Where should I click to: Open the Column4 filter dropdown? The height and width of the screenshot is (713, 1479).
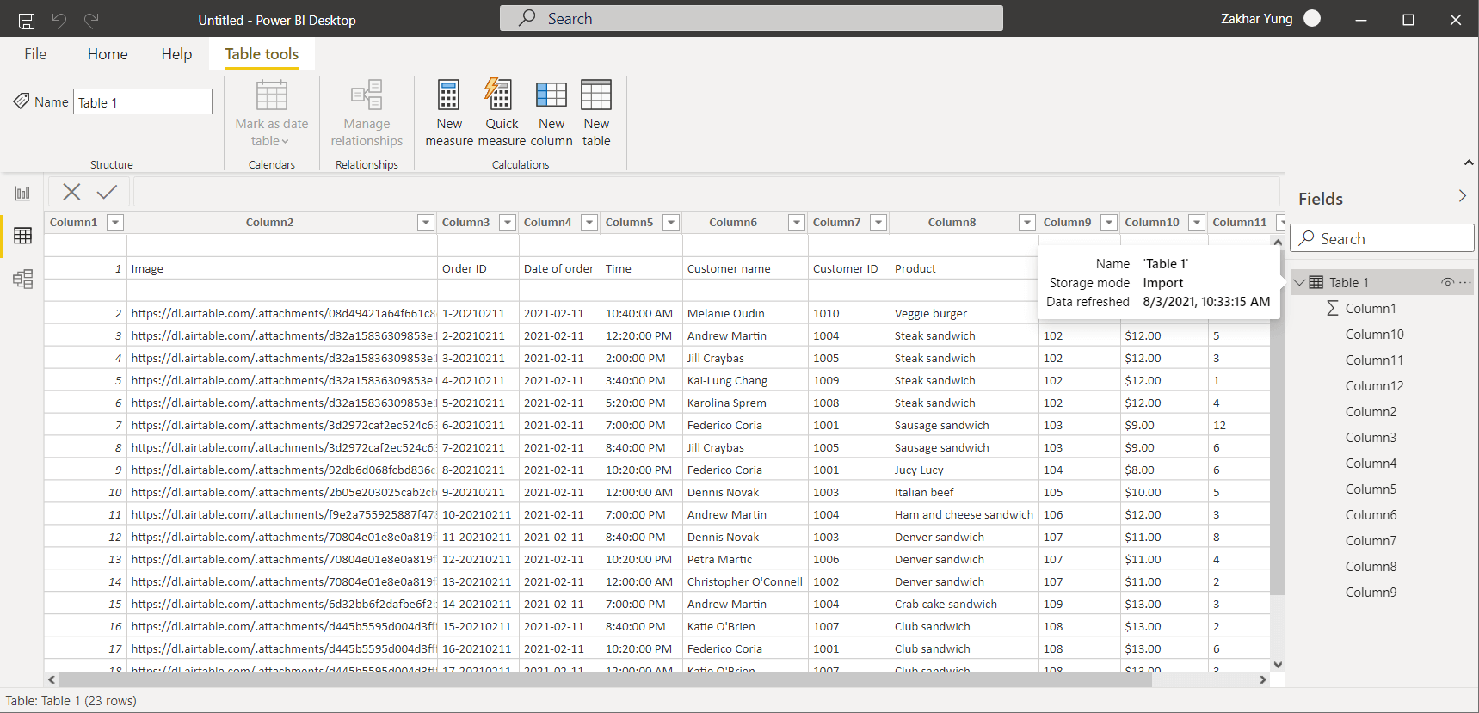pos(589,223)
